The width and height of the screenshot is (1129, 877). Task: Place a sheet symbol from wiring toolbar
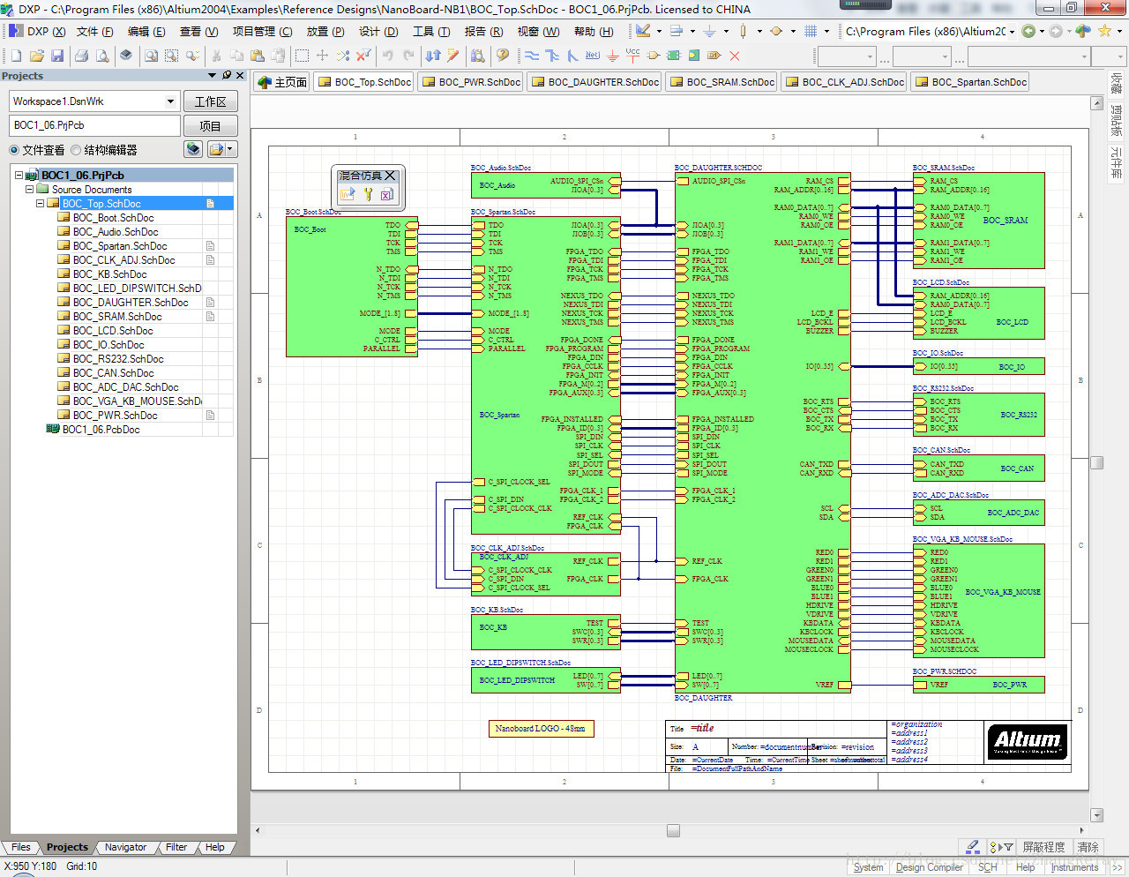[x=674, y=56]
